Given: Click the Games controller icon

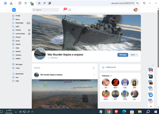Looking at the screenshot, I should pyautogui.click(x=13, y=51).
